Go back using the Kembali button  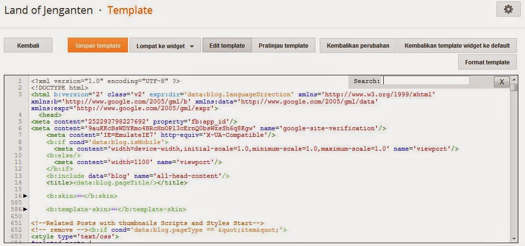pos(28,46)
